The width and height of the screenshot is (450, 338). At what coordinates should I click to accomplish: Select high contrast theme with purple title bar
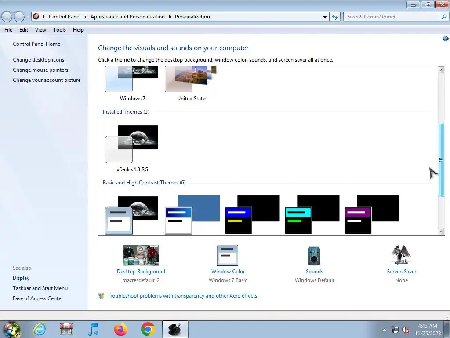[372, 215]
